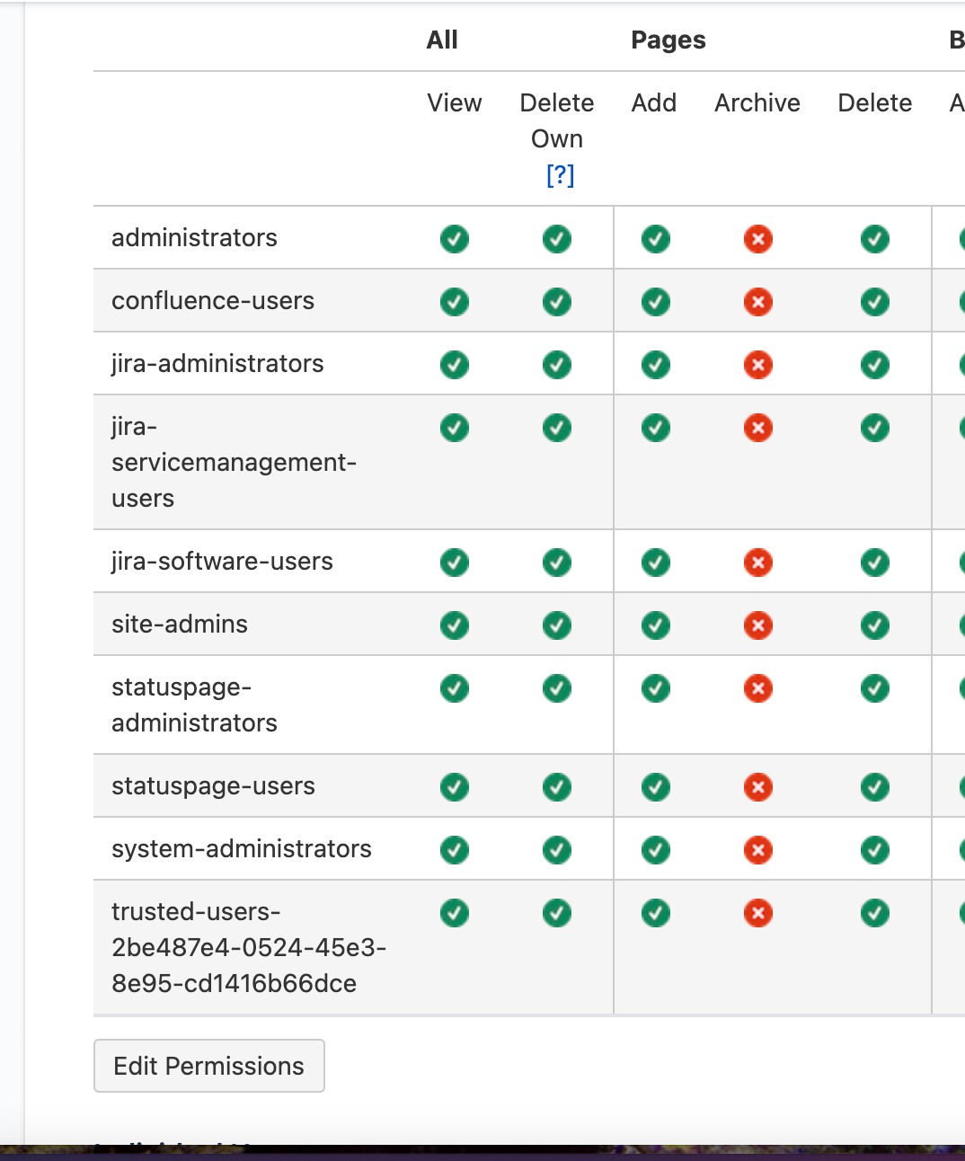Screen dimensions: 965x1161
Task: Click administrators Archive red cross icon
Action: (x=758, y=239)
